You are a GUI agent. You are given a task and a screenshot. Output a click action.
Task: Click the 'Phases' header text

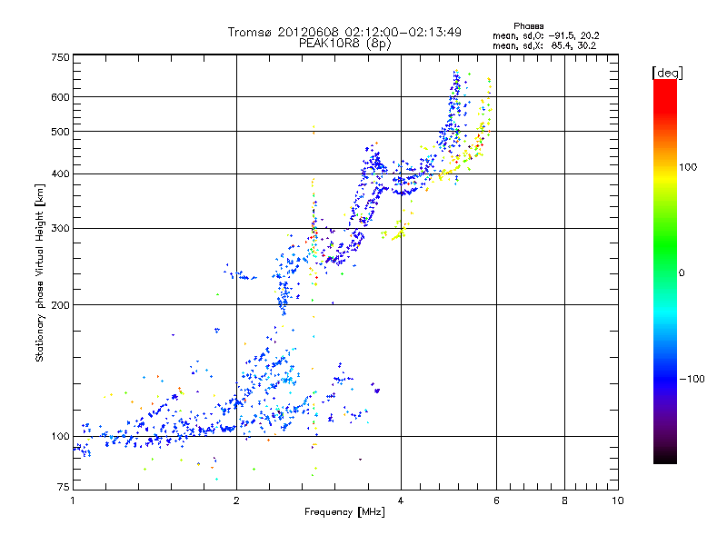[x=529, y=26]
